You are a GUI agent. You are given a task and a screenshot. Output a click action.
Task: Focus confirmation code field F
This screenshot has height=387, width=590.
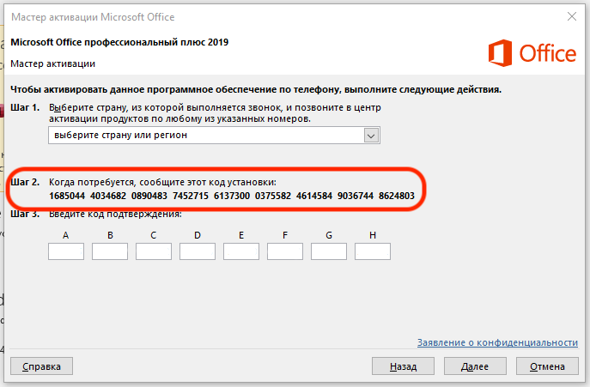click(x=284, y=251)
